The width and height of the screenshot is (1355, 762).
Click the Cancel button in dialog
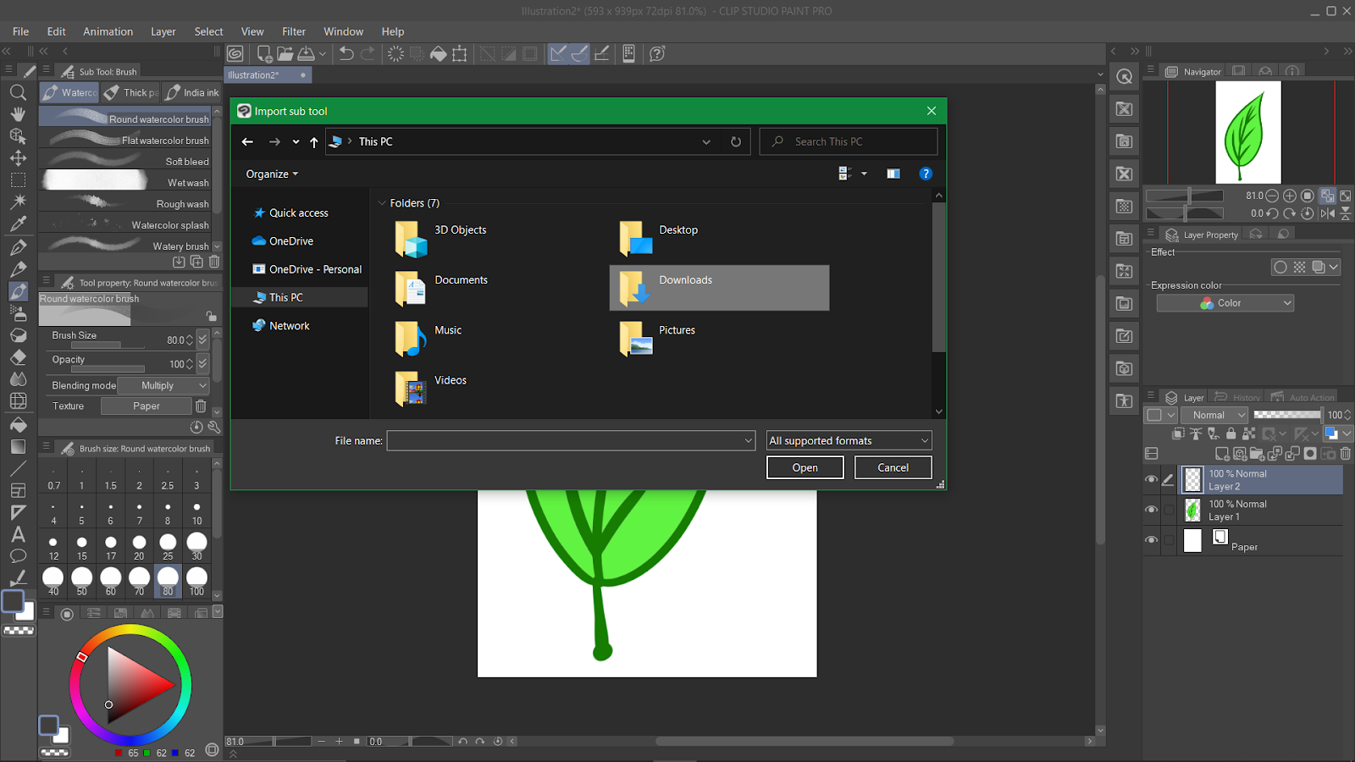pos(893,467)
